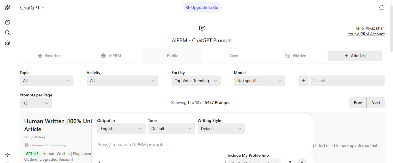Expand the Activity dropdown

[x=122, y=81]
